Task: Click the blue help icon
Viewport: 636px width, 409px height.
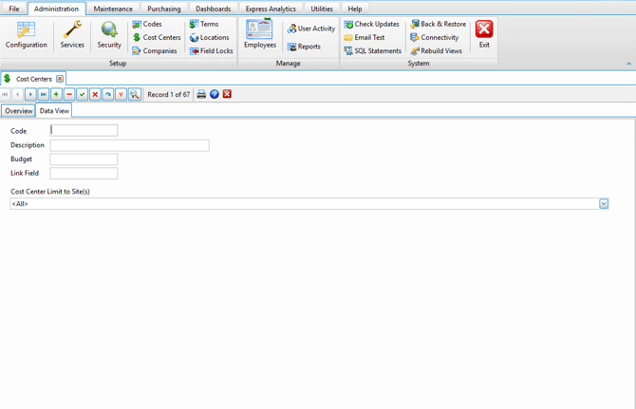Action: [x=215, y=95]
